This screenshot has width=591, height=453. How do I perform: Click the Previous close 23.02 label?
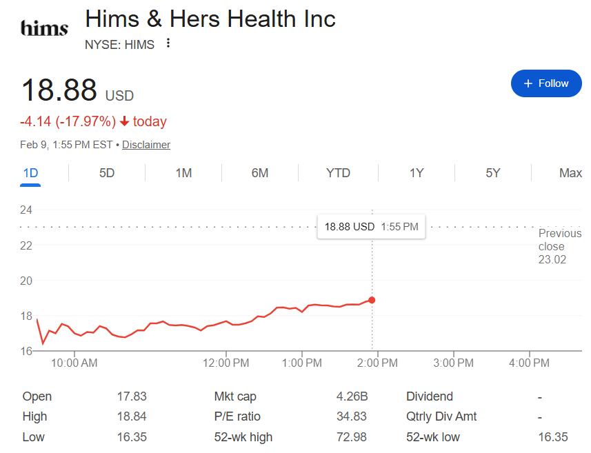(x=559, y=246)
